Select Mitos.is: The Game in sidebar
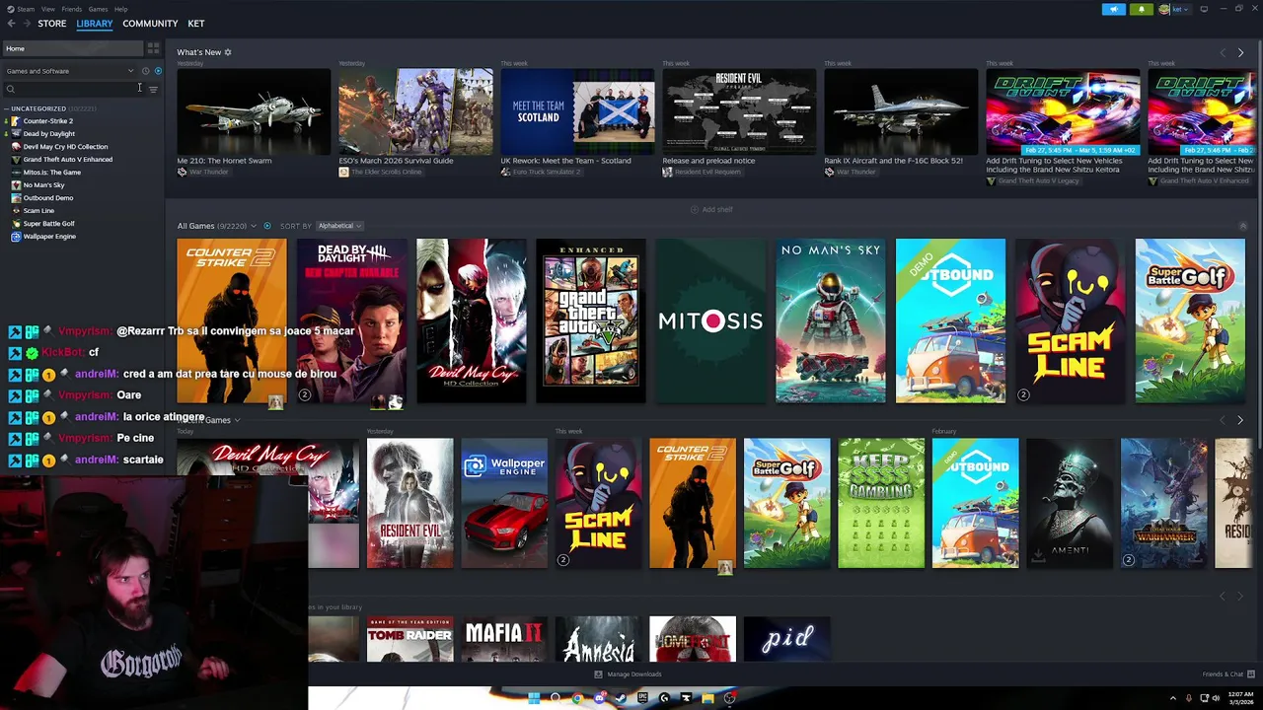Image resolution: width=1263 pixels, height=710 pixels. point(52,173)
